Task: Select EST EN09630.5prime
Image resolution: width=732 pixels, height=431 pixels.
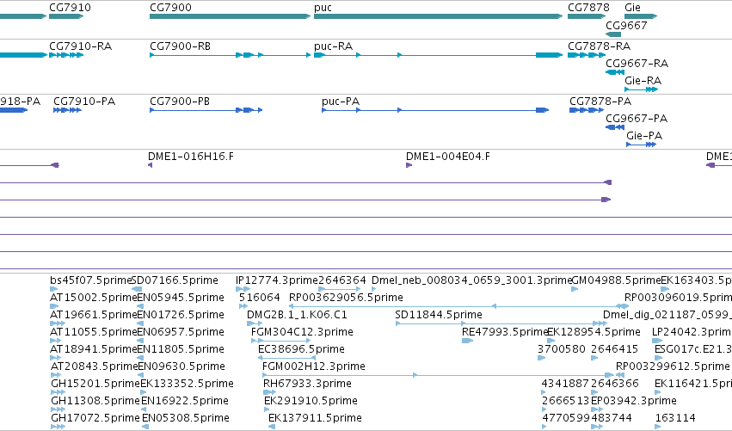Action: click(x=181, y=367)
